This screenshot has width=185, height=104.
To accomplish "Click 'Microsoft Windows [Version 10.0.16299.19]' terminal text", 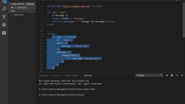I will pyautogui.click(x=64, y=81).
